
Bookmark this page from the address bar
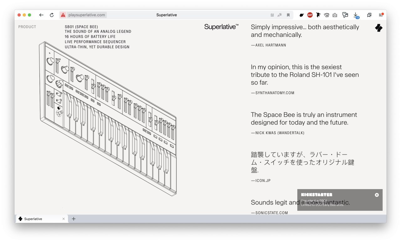[x=288, y=15]
